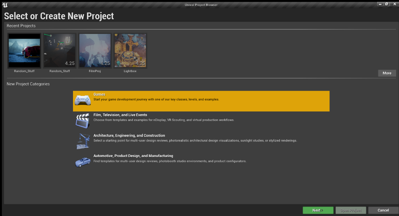Click the clapperboard icon for Film category
Viewport: 399px width, 216px height.
click(82, 121)
